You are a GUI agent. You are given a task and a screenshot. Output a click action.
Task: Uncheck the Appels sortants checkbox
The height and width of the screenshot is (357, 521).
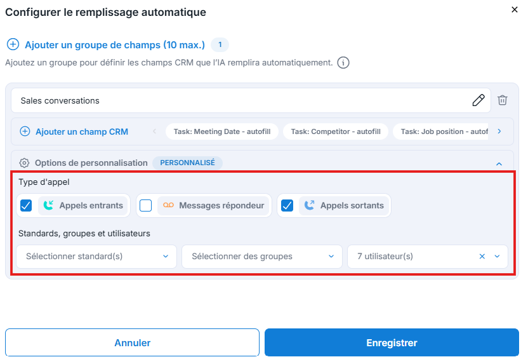pyautogui.click(x=287, y=206)
